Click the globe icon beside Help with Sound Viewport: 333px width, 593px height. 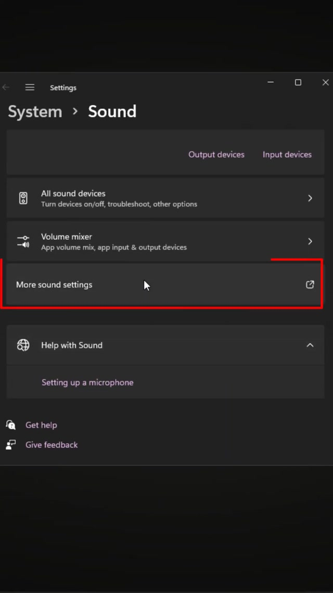point(23,345)
